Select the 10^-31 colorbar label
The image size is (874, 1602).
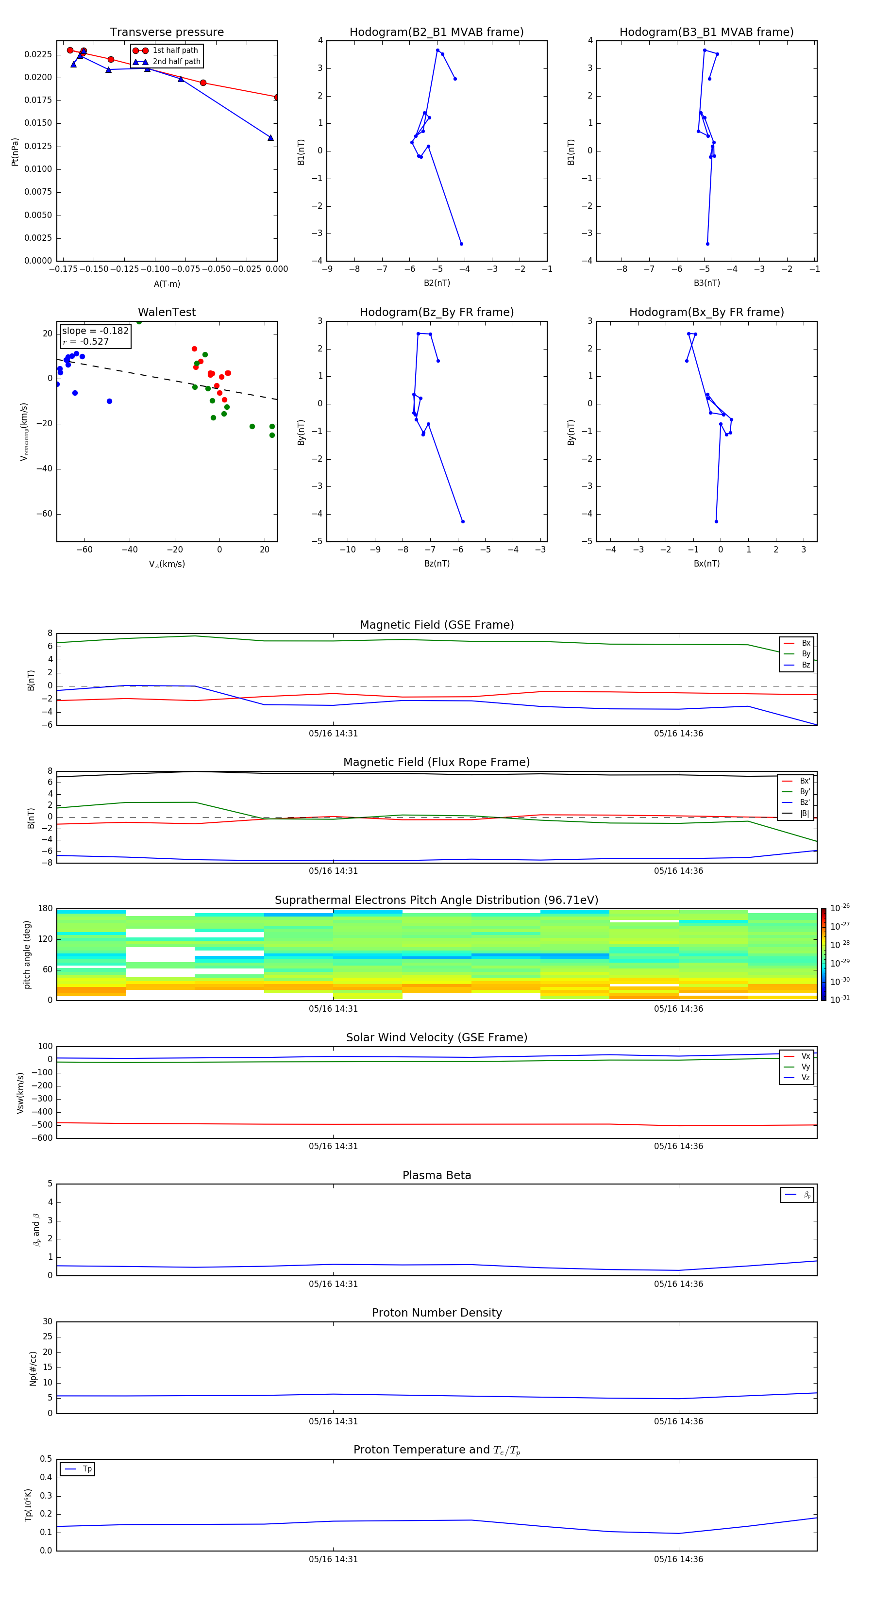840,1000
